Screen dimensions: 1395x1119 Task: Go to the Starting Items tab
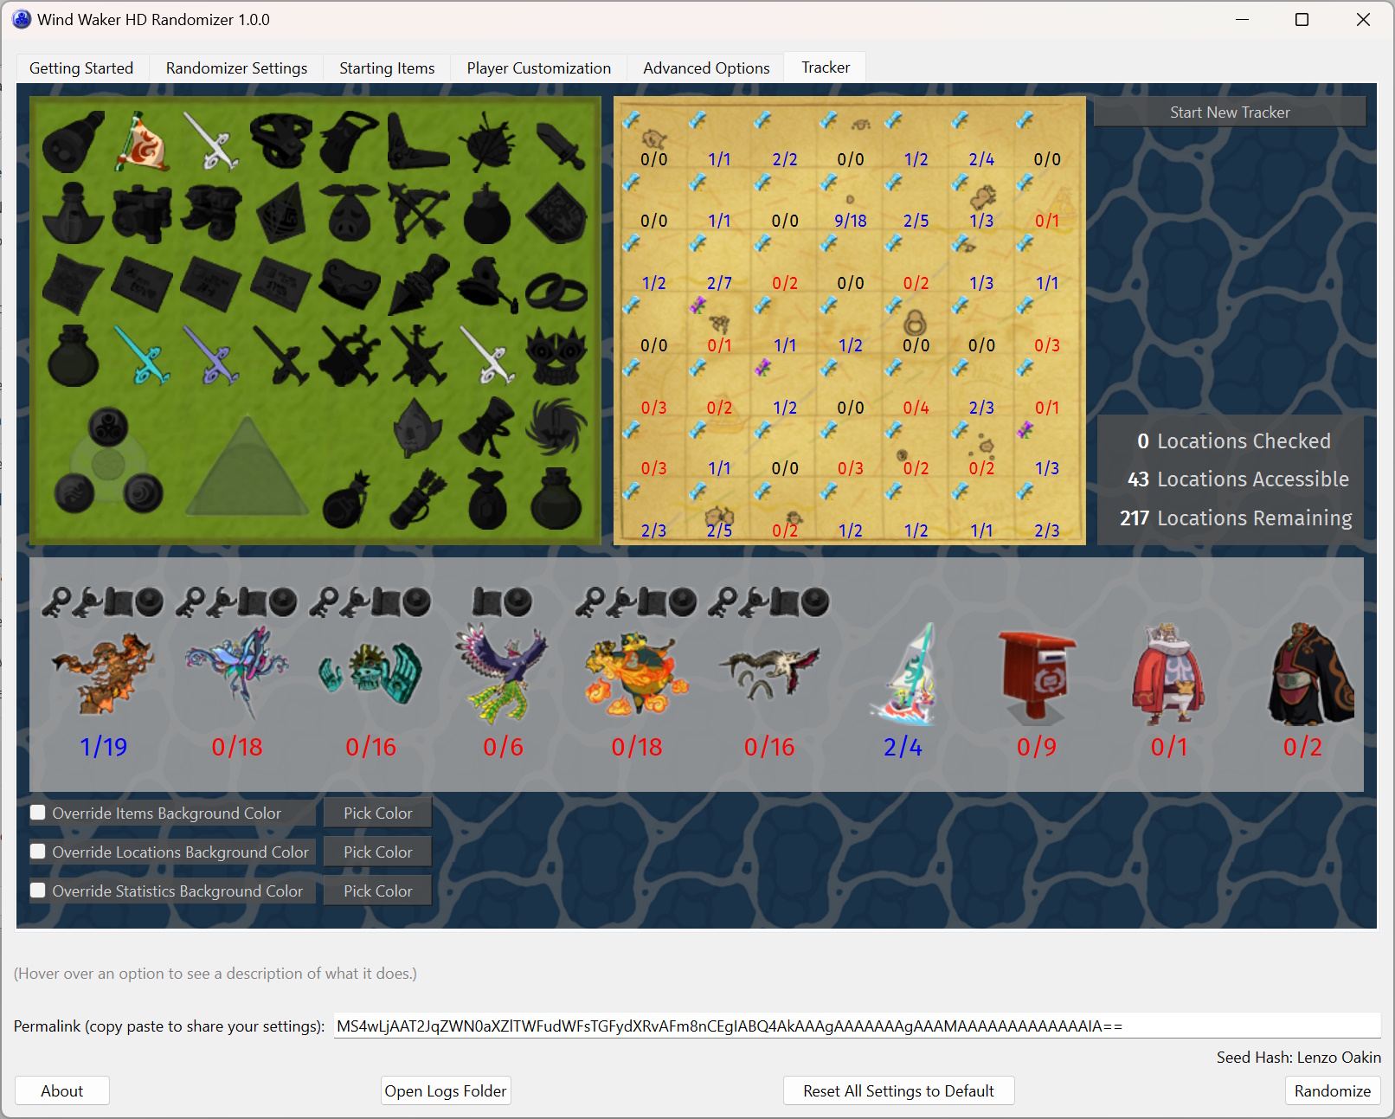(387, 68)
